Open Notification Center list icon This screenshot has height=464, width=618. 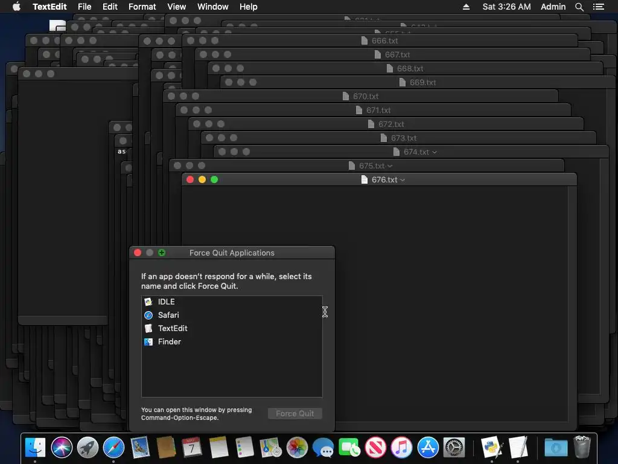(598, 7)
